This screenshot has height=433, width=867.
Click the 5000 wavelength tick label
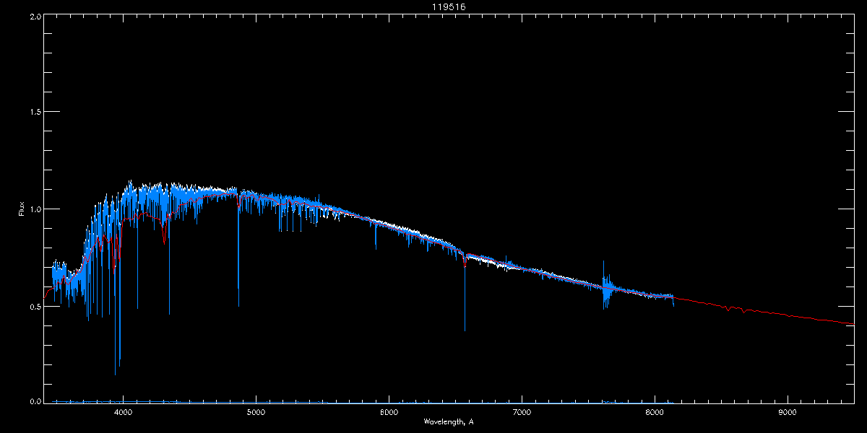click(256, 413)
